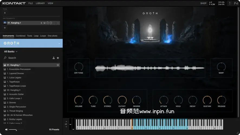Screen dimensions: 240x135
Task: Click the preview speaker volume icon
Action: click(x=7, y=130)
